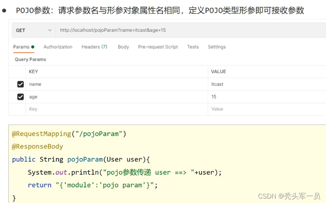The width and height of the screenshot is (326, 203).
Task: Toggle the age parameter checkbox
Action: coord(21,97)
